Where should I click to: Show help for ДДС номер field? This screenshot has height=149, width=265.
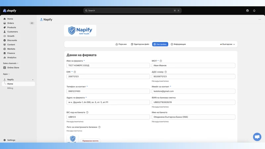click(166, 72)
